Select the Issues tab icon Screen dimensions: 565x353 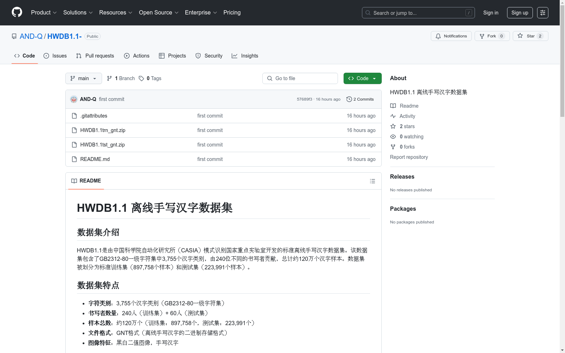point(46,55)
